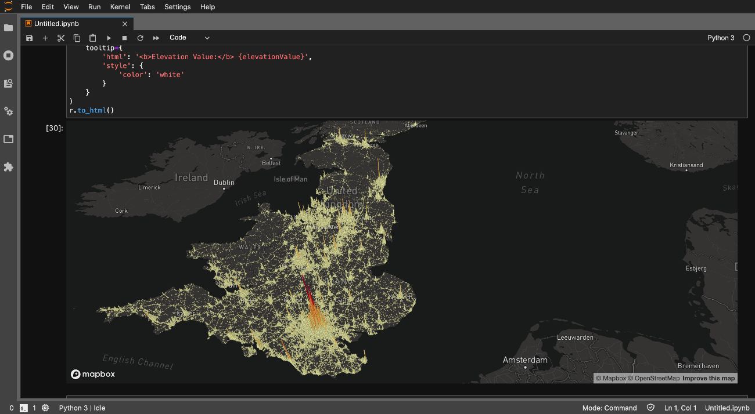Open the © Mapbox attribution link

pos(611,378)
